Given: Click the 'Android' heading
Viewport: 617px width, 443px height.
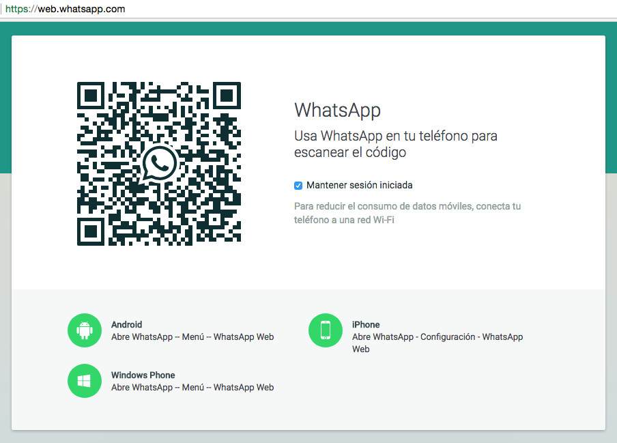Looking at the screenshot, I should click(x=126, y=325).
